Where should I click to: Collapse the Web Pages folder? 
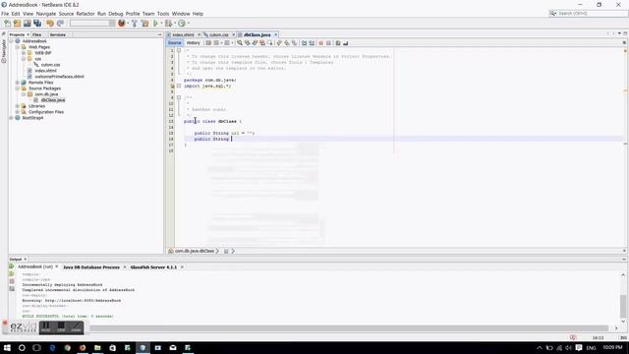click(18, 47)
